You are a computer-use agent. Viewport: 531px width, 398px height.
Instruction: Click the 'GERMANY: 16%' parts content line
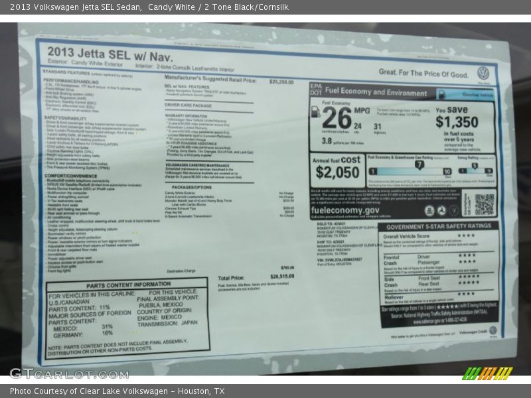point(83,334)
